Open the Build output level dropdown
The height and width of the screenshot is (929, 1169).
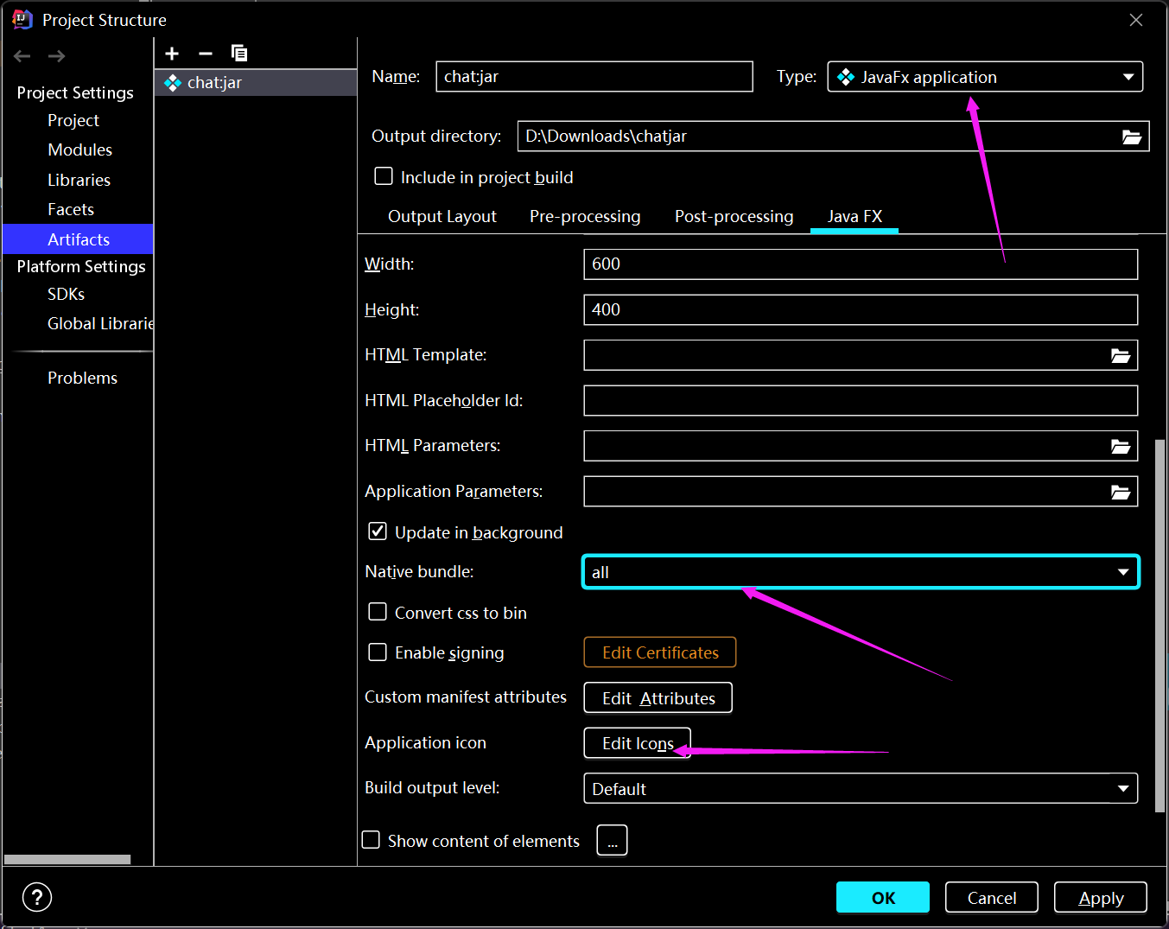[861, 788]
